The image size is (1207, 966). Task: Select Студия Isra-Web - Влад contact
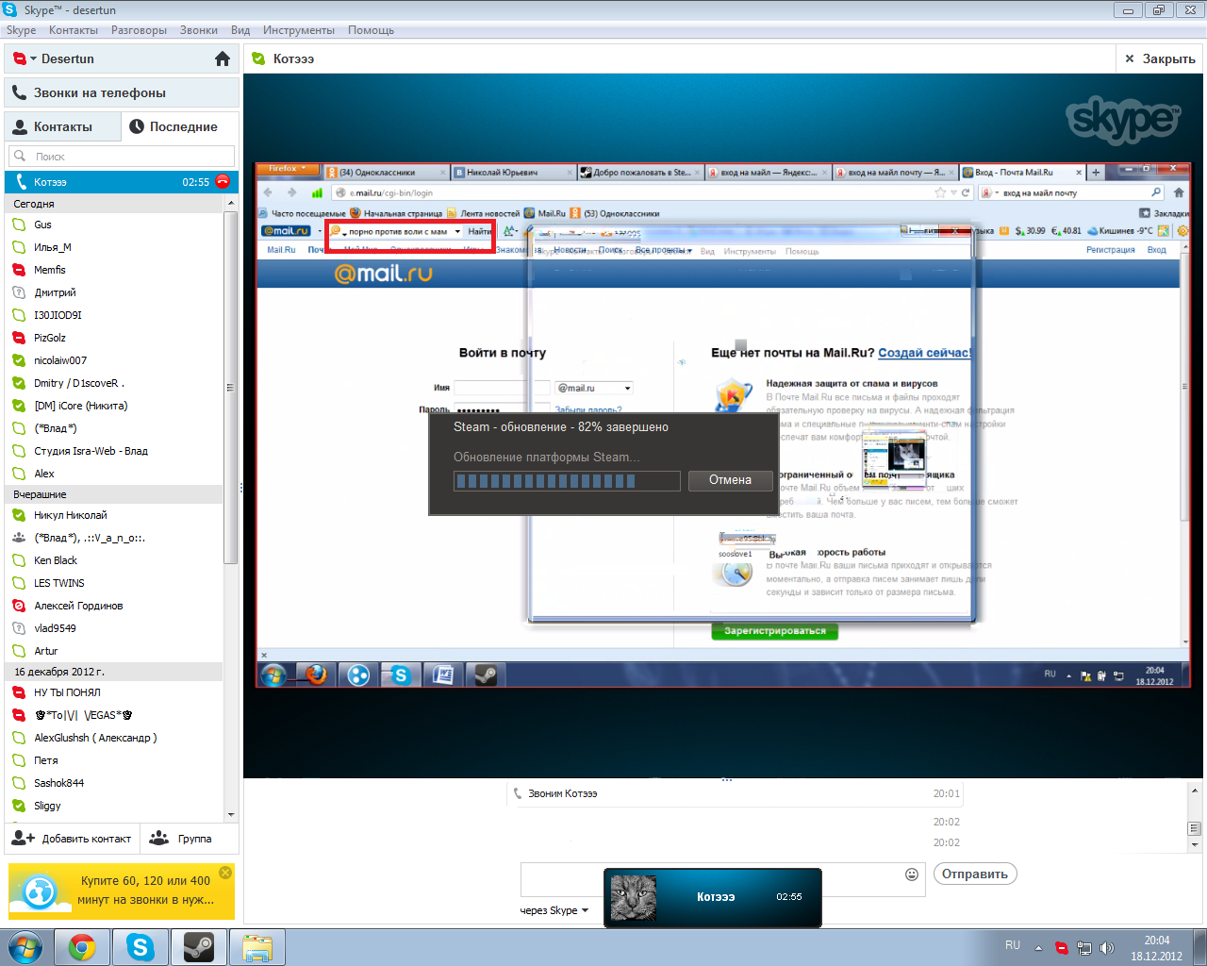coord(114,451)
